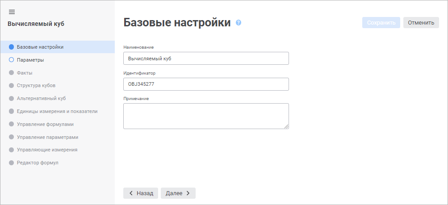The height and width of the screenshot is (205, 448).
Task: Go to the Параметры step
Action: (30, 59)
